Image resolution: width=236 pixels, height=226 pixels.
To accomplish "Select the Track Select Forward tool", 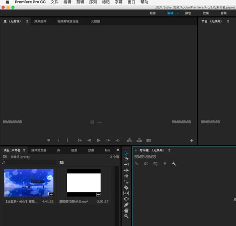I will point(126,159).
